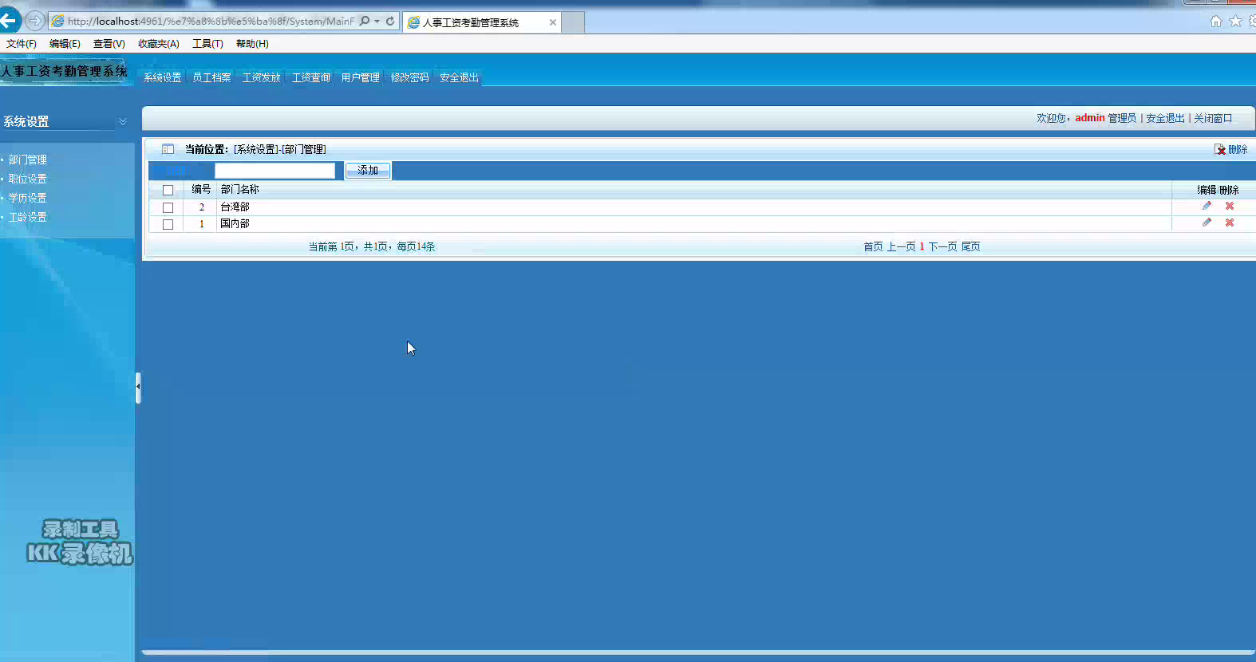Click the browser back arrow button
Image resolution: width=1256 pixels, height=662 pixels.
10,21
